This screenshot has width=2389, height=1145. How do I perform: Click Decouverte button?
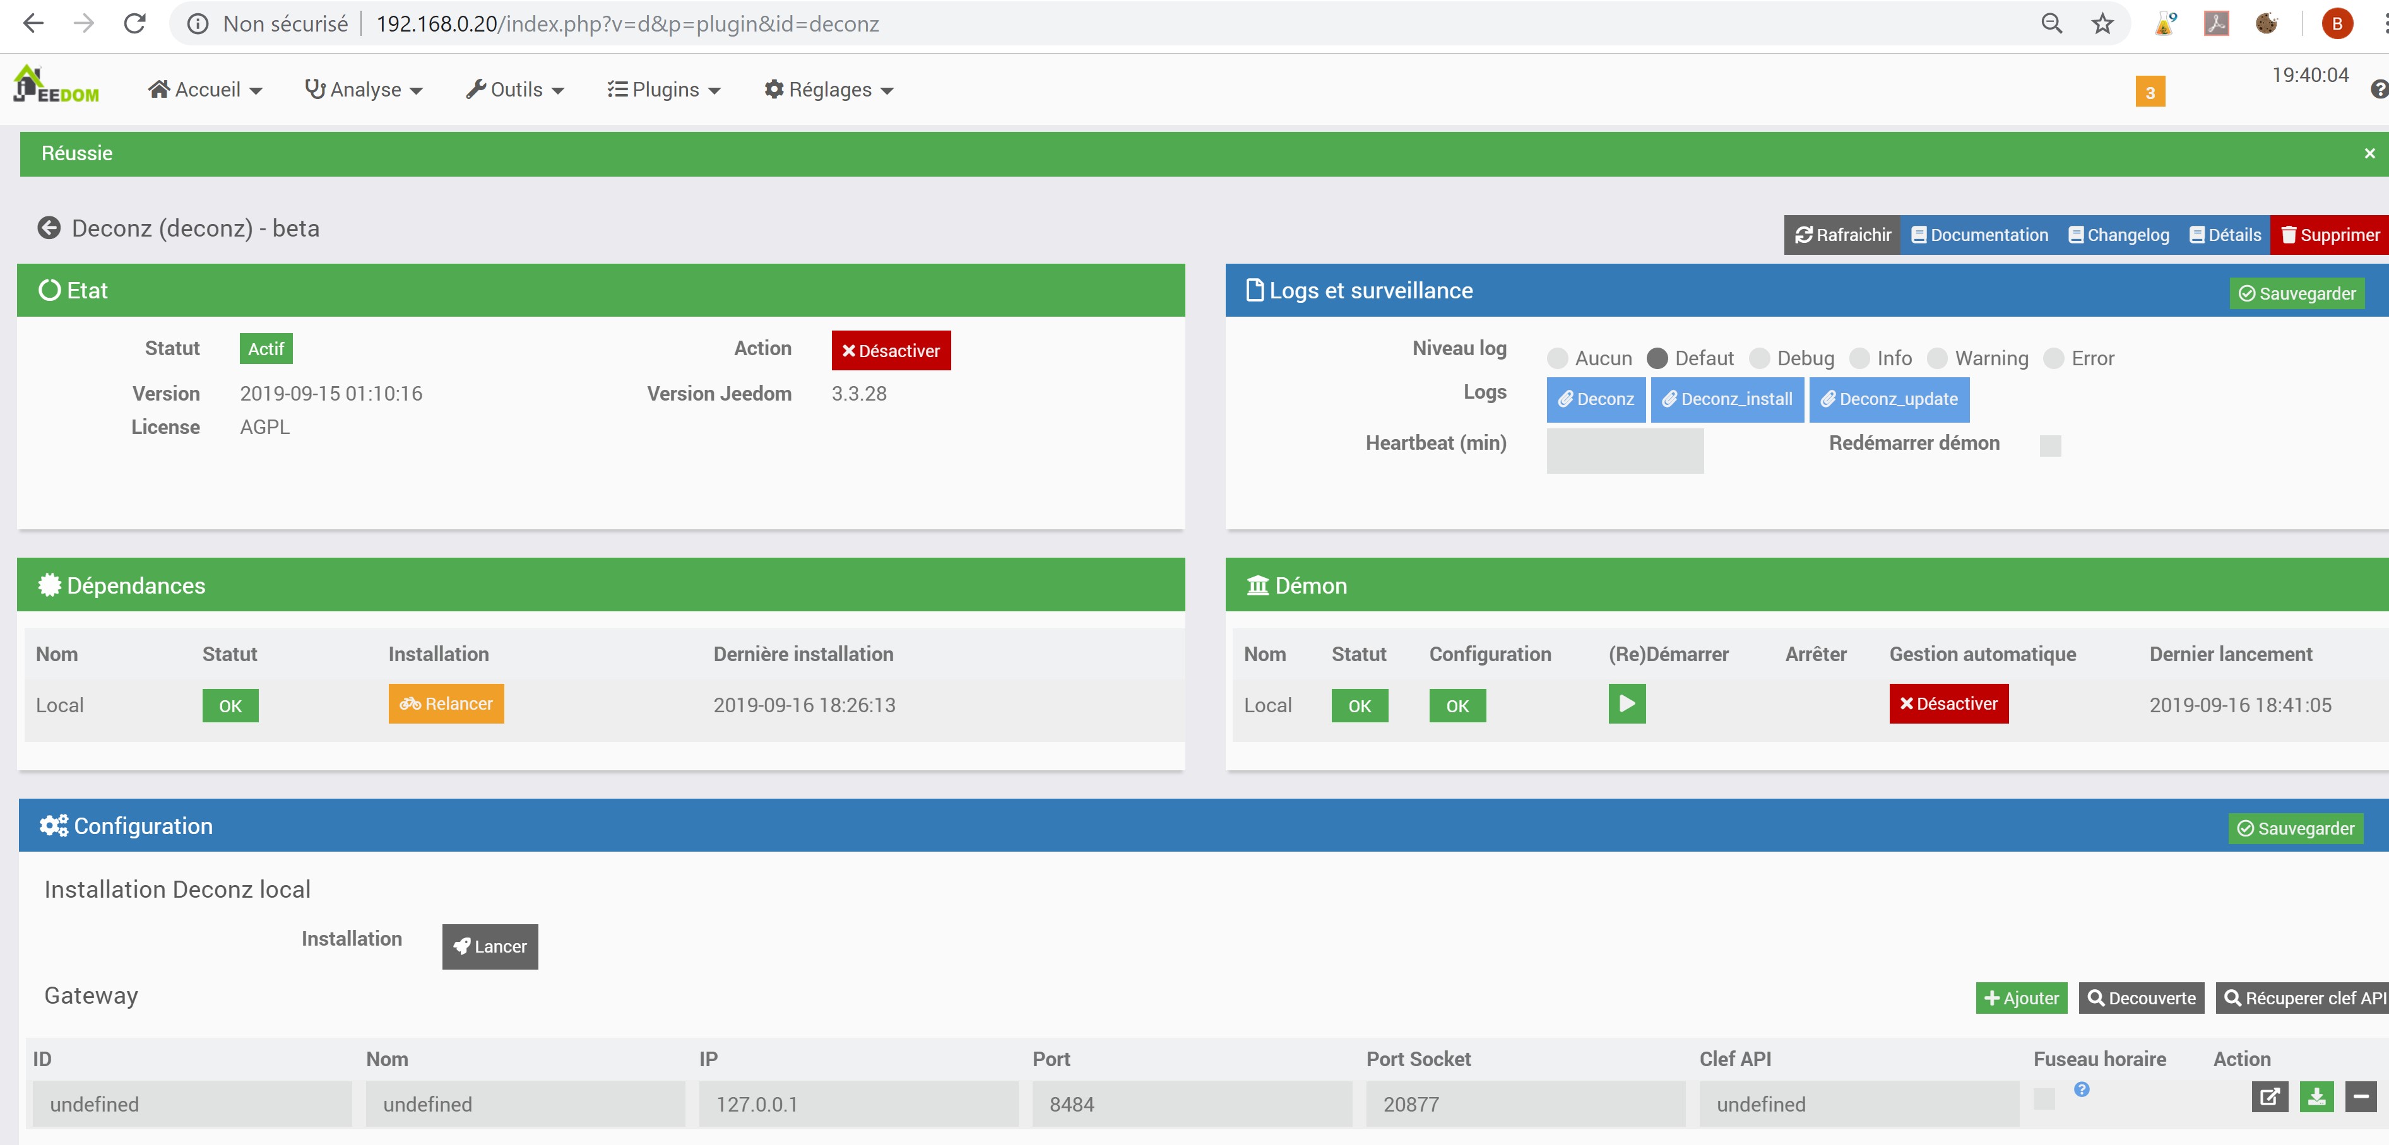point(2140,999)
